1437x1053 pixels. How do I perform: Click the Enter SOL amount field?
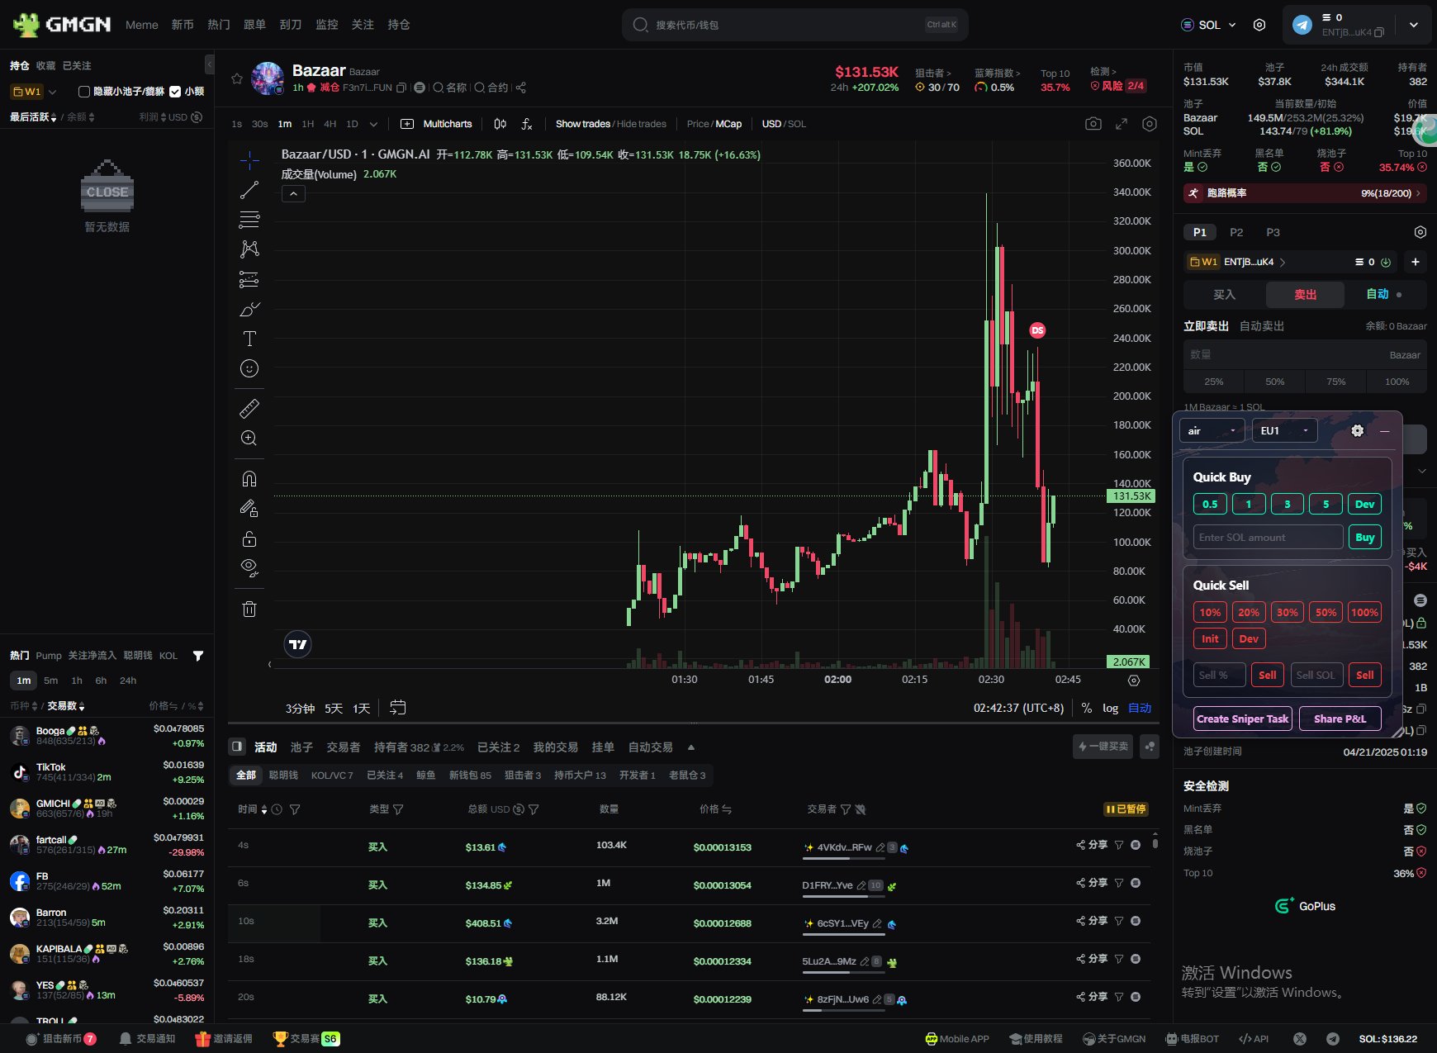click(x=1268, y=537)
